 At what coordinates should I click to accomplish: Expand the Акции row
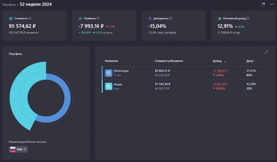tap(118, 84)
